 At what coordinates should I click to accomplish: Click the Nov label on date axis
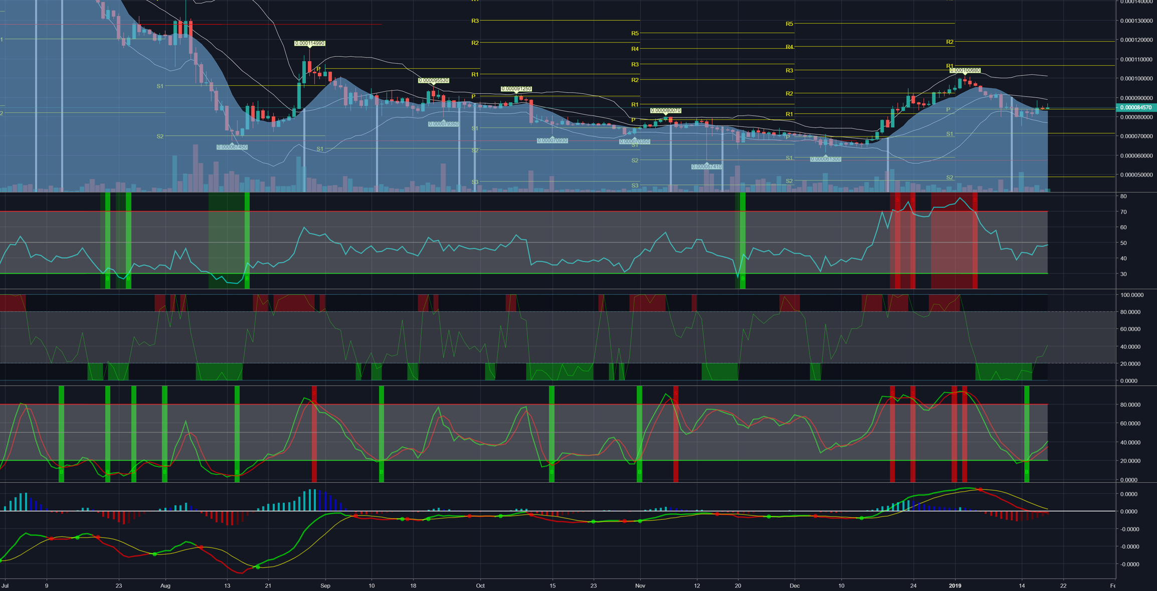point(640,585)
